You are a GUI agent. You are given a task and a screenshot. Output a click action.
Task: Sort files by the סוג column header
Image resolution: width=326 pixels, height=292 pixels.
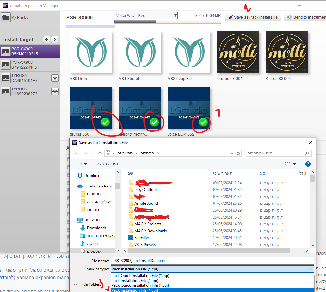(262, 173)
